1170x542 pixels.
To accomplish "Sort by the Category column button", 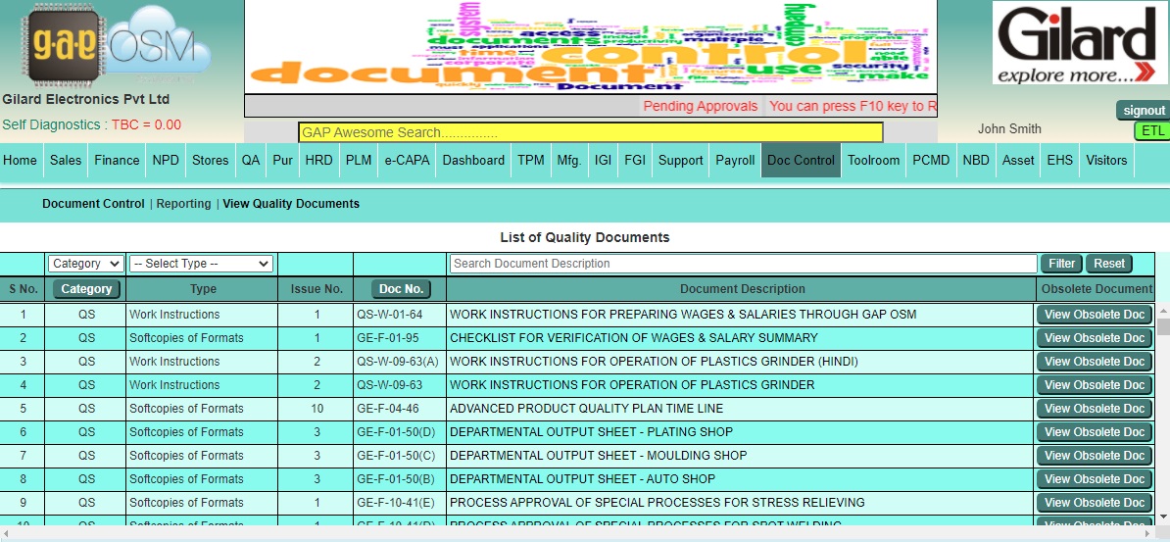I will [x=86, y=289].
